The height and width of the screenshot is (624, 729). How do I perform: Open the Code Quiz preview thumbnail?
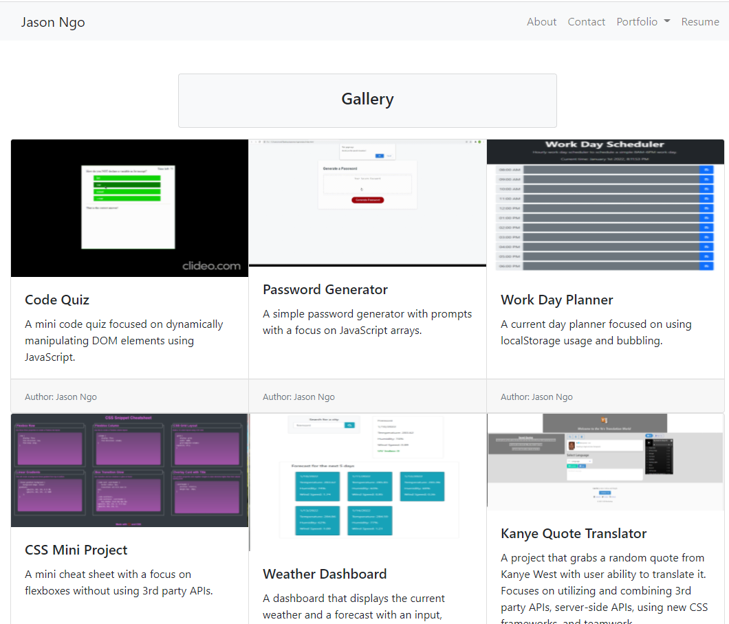point(130,208)
